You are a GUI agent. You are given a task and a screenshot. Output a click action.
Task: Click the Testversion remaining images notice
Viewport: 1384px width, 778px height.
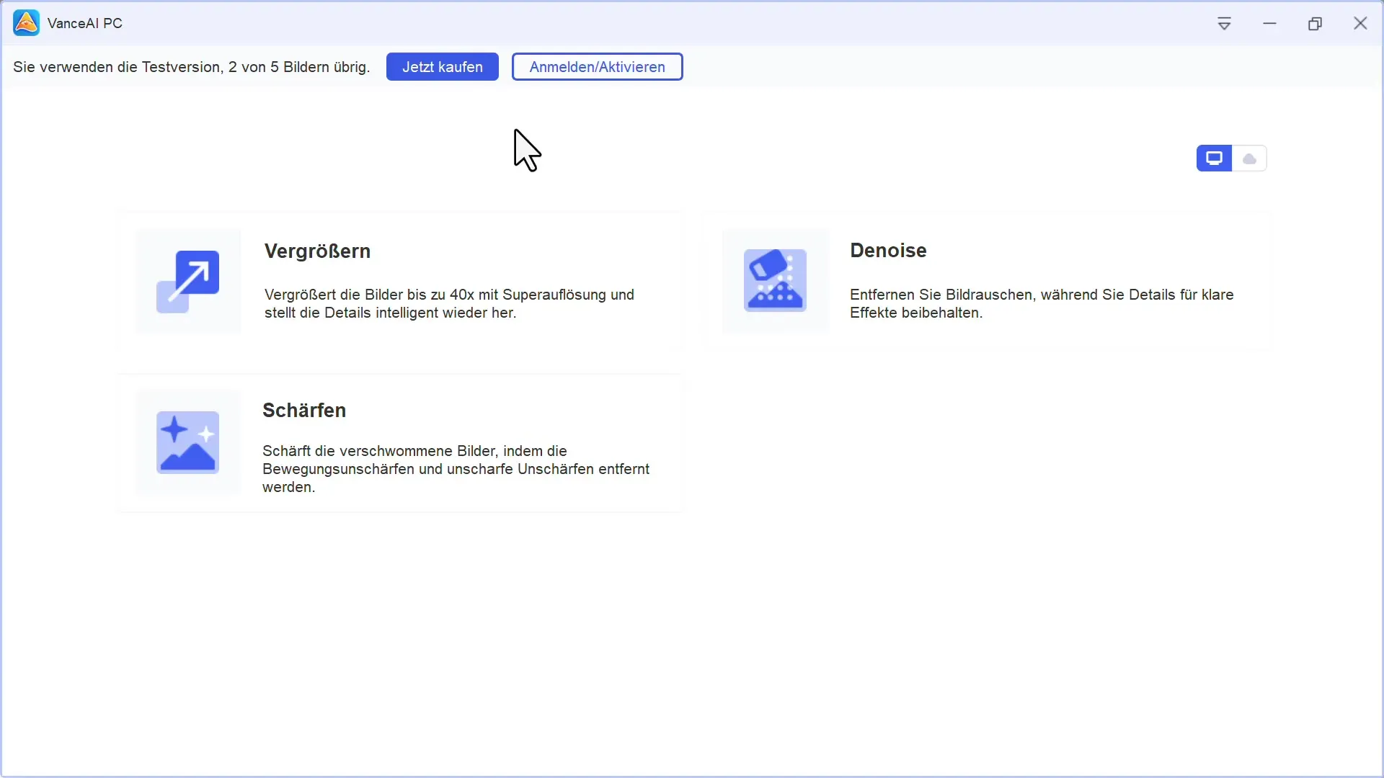(x=192, y=67)
